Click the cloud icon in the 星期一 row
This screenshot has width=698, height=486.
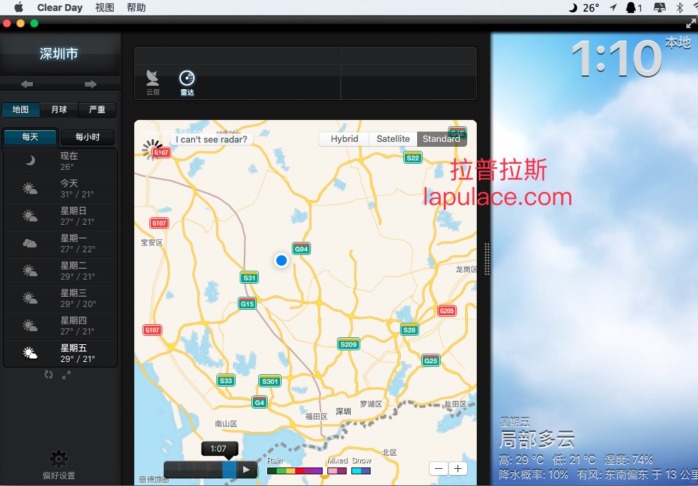pos(30,243)
